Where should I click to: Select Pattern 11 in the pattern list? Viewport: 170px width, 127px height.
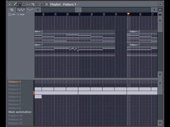click(x=15, y=120)
